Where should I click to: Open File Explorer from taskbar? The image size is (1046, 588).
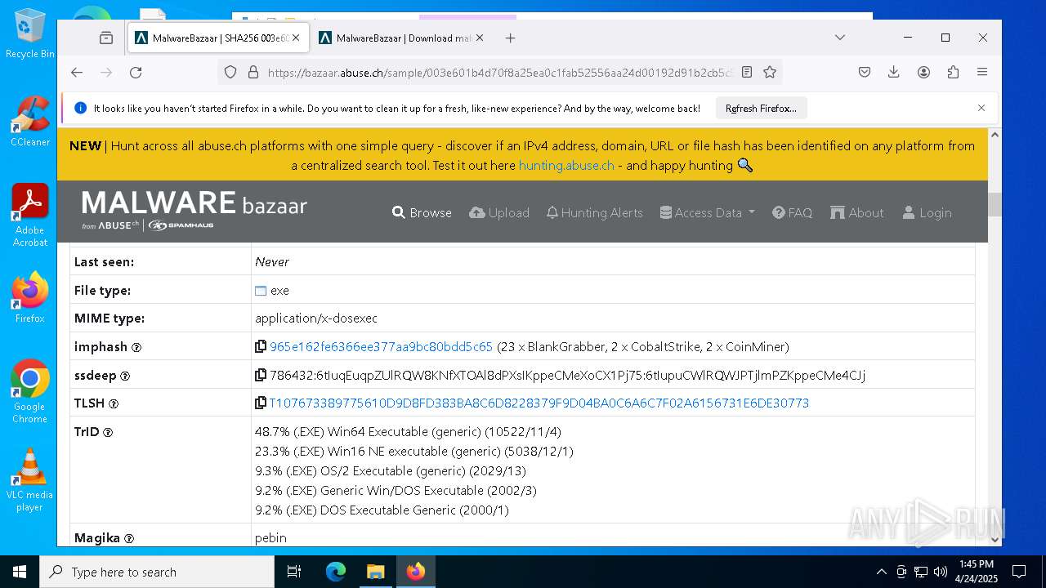tap(375, 572)
